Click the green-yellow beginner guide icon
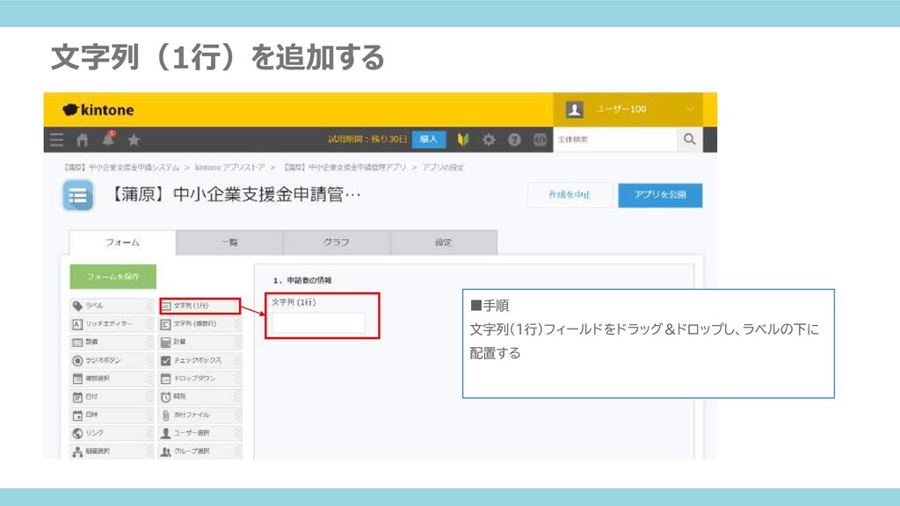 462,140
